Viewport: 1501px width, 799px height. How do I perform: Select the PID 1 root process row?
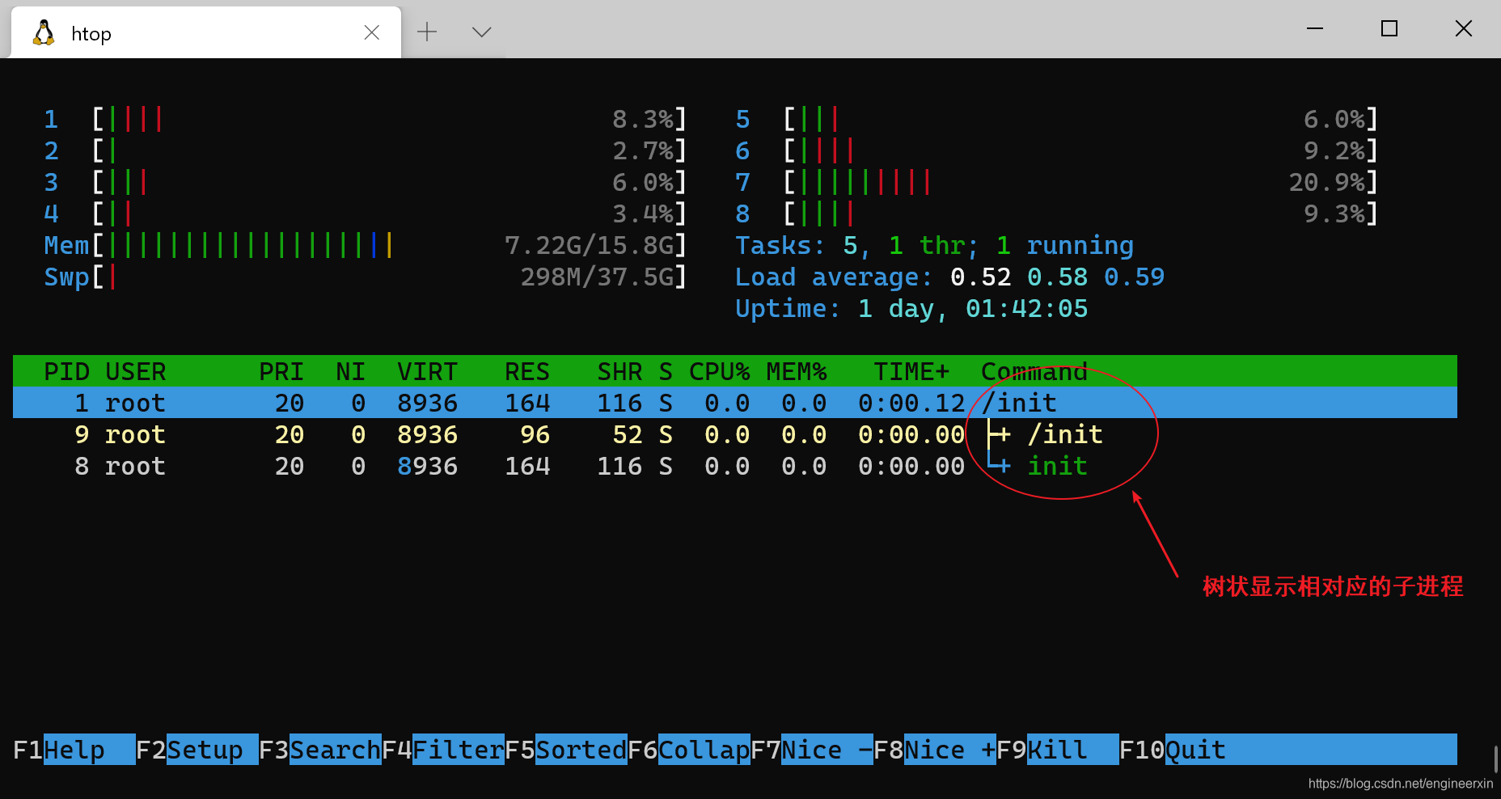point(735,403)
